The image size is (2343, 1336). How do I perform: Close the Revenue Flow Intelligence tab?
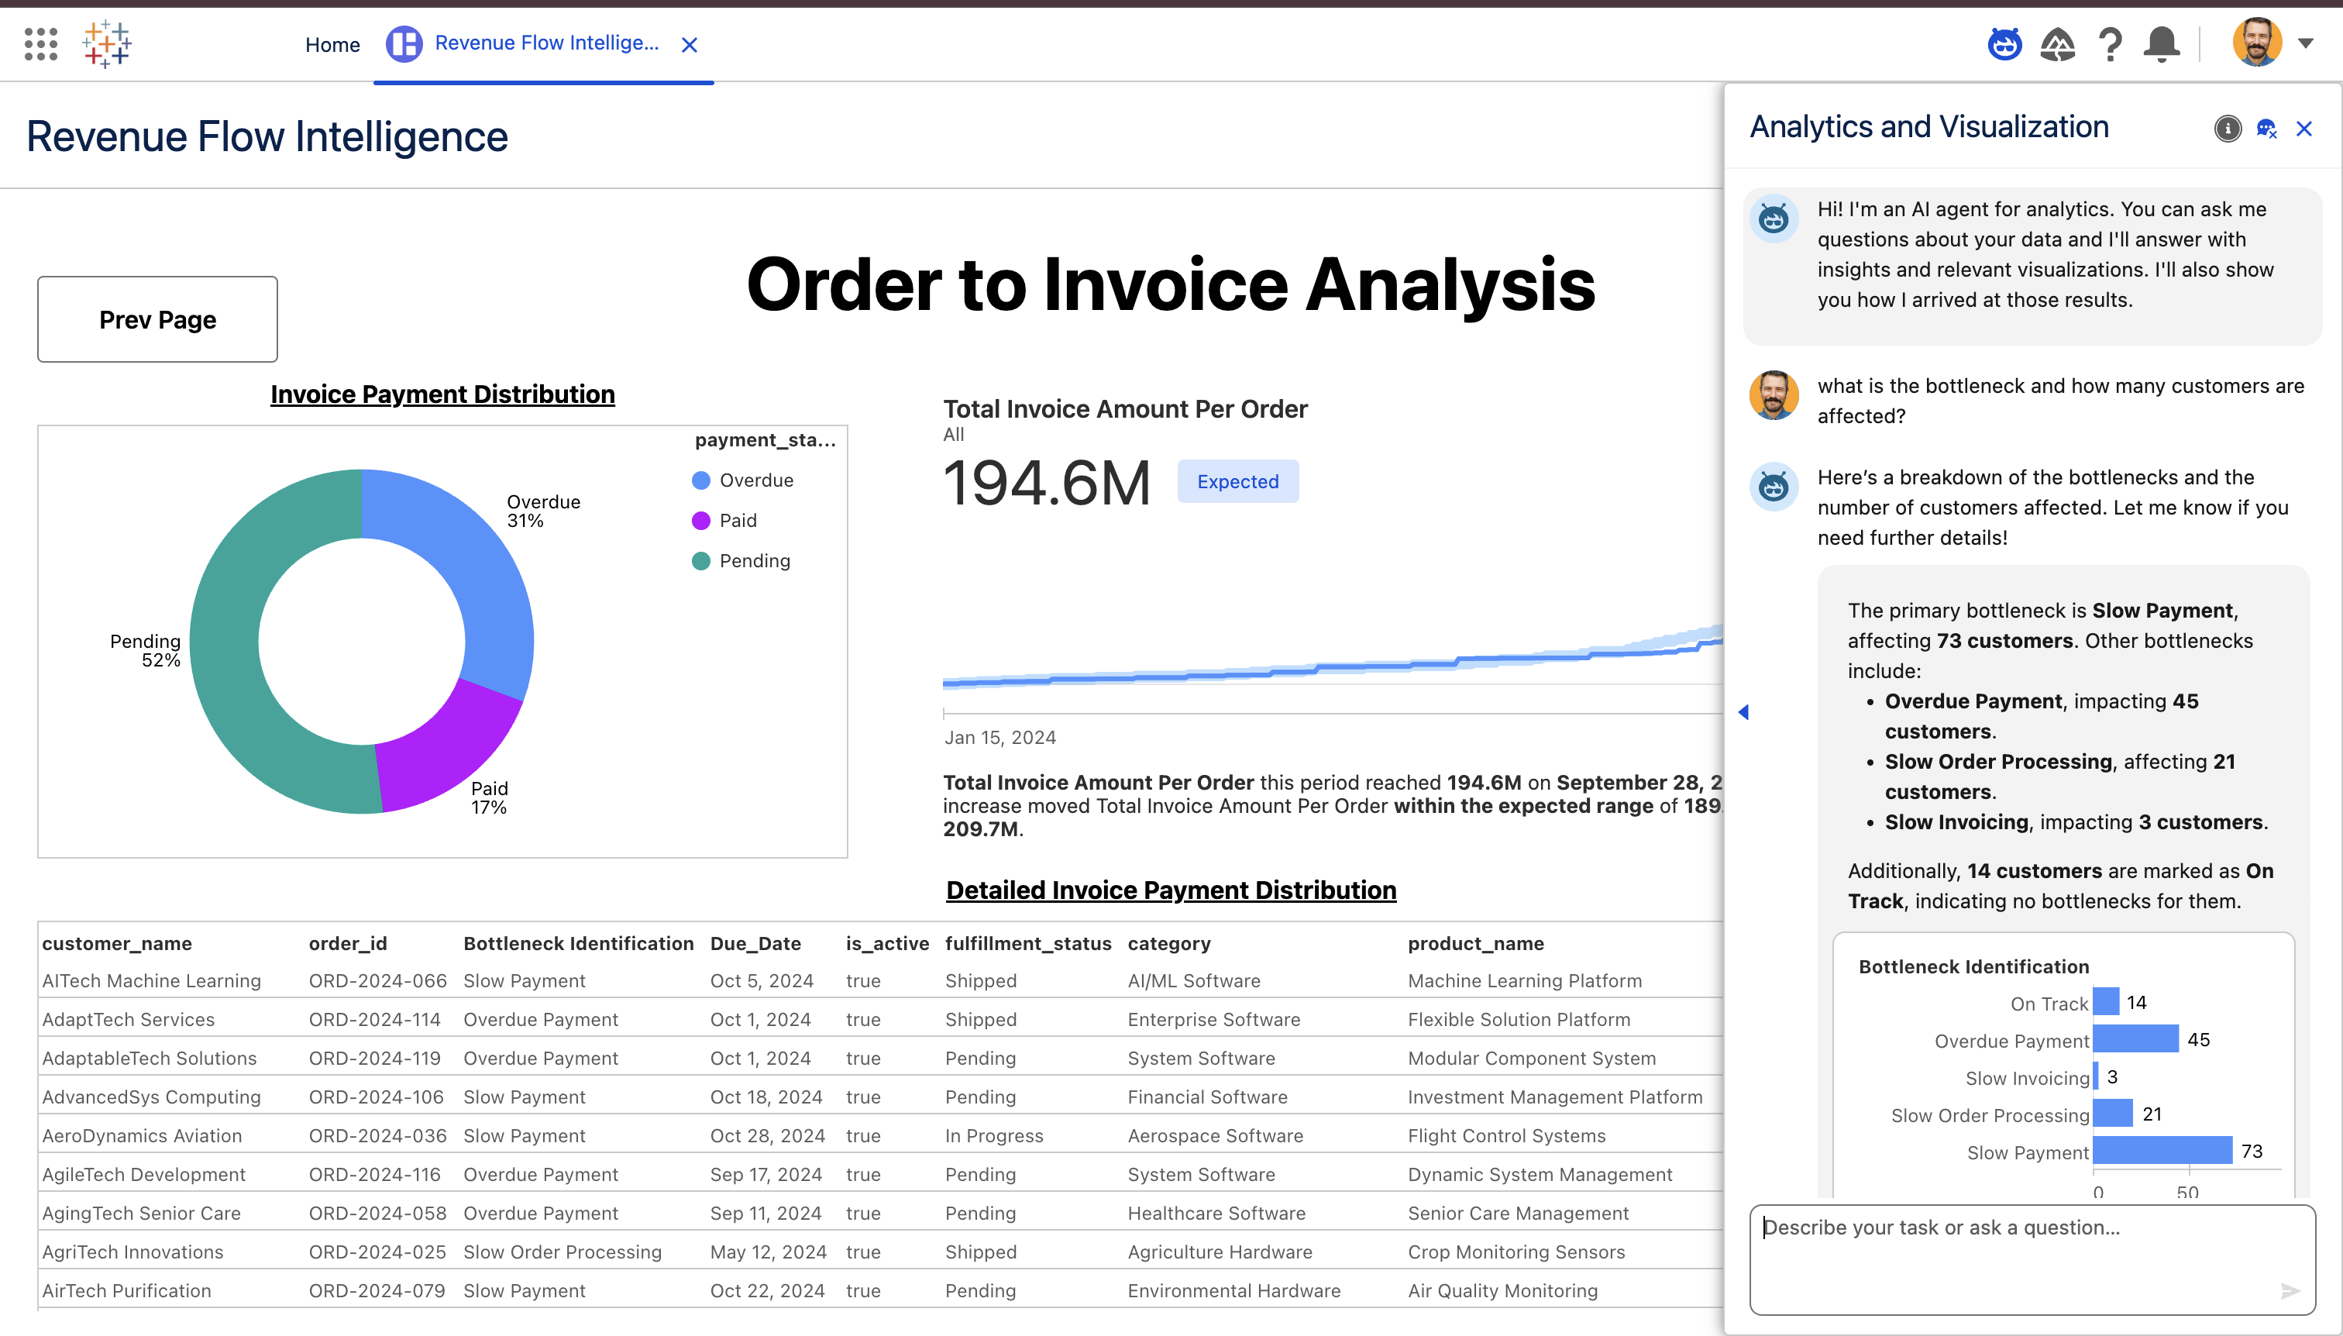(690, 44)
